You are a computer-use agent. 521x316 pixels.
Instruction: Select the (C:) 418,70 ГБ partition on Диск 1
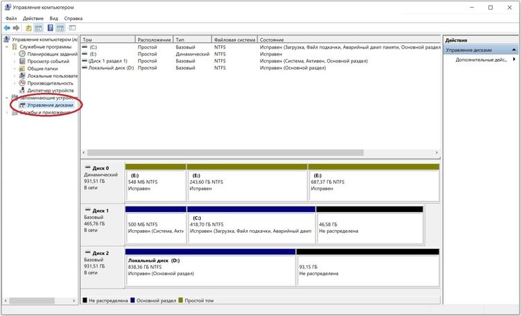[x=251, y=225]
